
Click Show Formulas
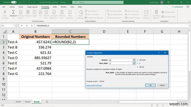(132, 11)
